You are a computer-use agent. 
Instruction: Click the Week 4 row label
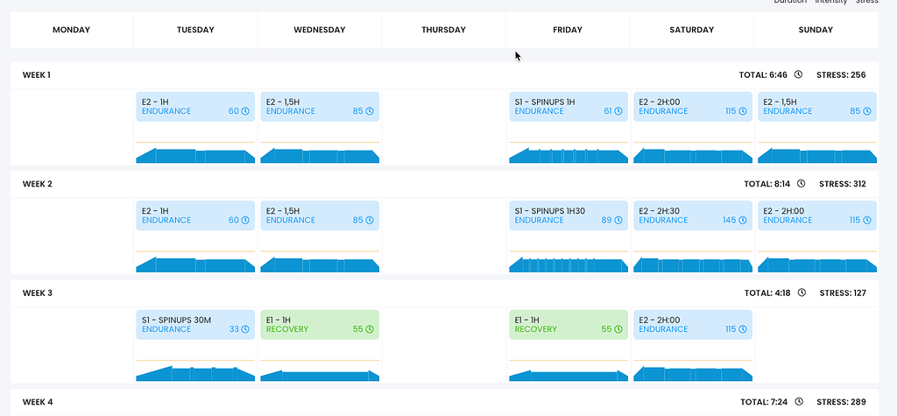click(38, 402)
